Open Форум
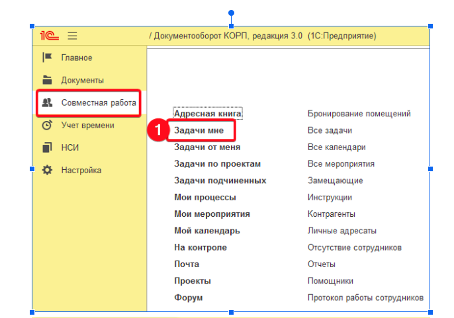The width and height of the screenshot is (454, 318). tap(189, 298)
